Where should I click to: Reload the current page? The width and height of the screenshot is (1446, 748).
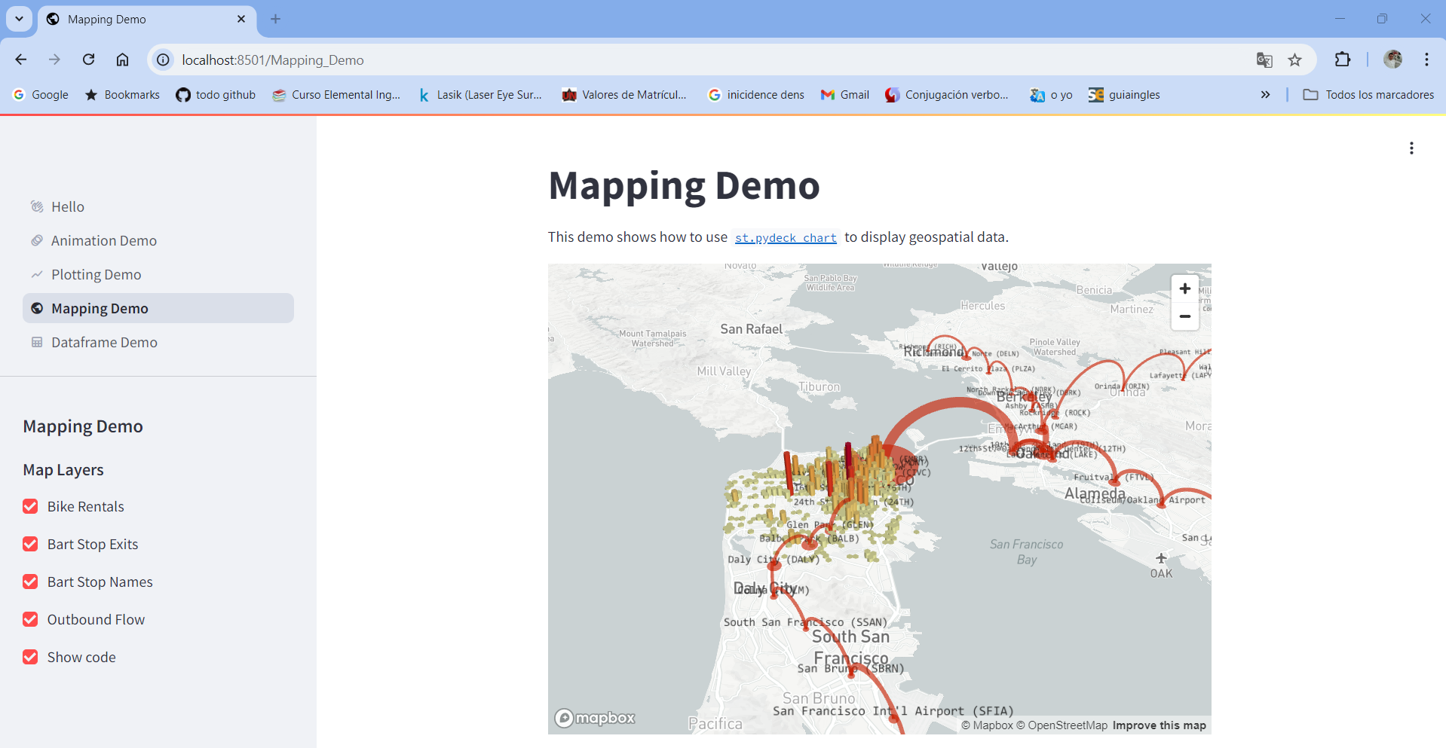pyautogui.click(x=88, y=60)
